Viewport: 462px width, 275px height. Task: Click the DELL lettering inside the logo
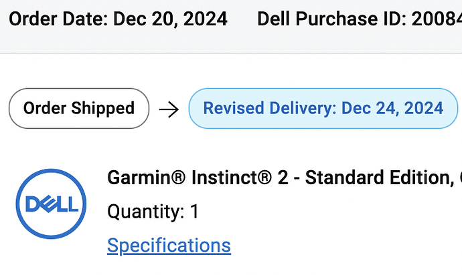[x=52, y=204]
